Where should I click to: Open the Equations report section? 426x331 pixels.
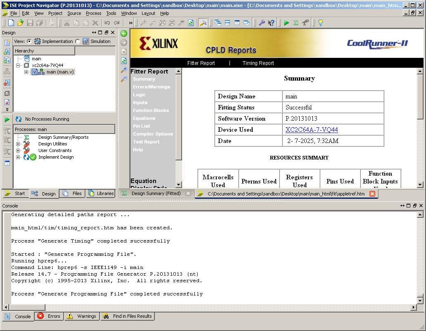tap(144, 118)
